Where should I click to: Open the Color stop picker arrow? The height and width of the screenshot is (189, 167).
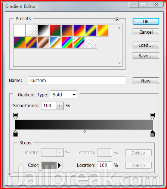pos(59,165)
